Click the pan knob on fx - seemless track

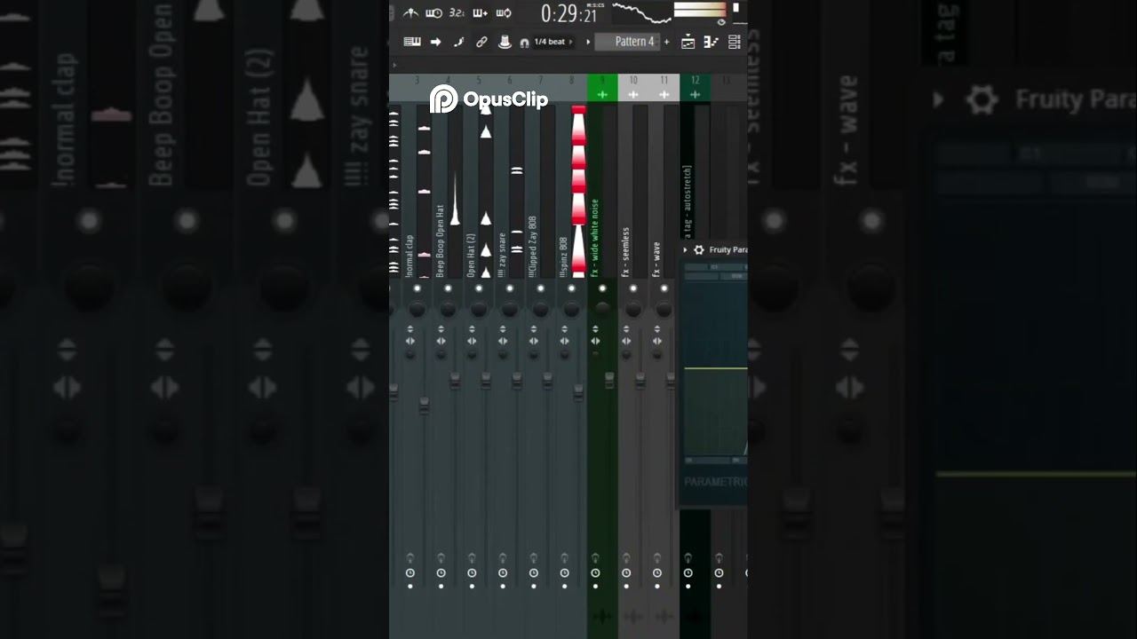coord(633,309)
